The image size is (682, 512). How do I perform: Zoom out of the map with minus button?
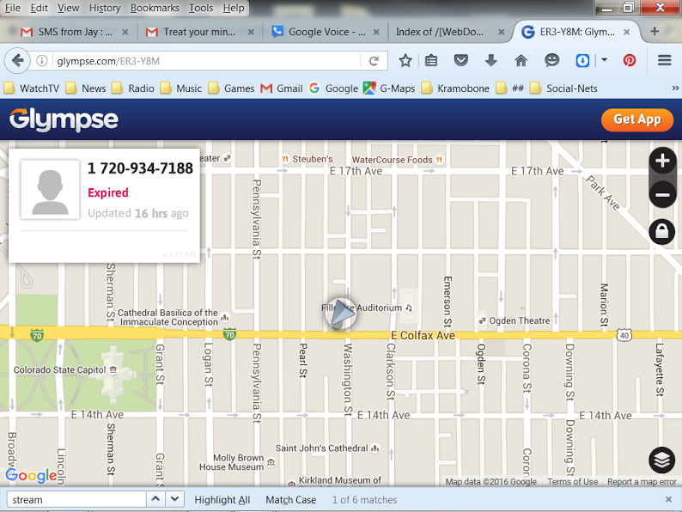pyautogui.click(x=662, y=194)
